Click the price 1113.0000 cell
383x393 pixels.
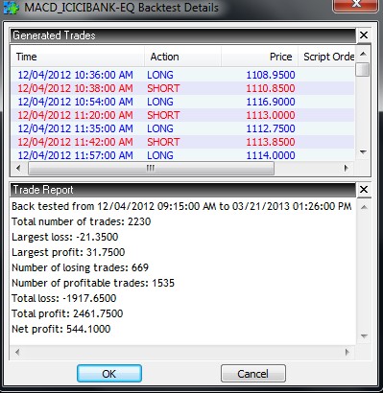pyautogui.click(x=271, y=115)
